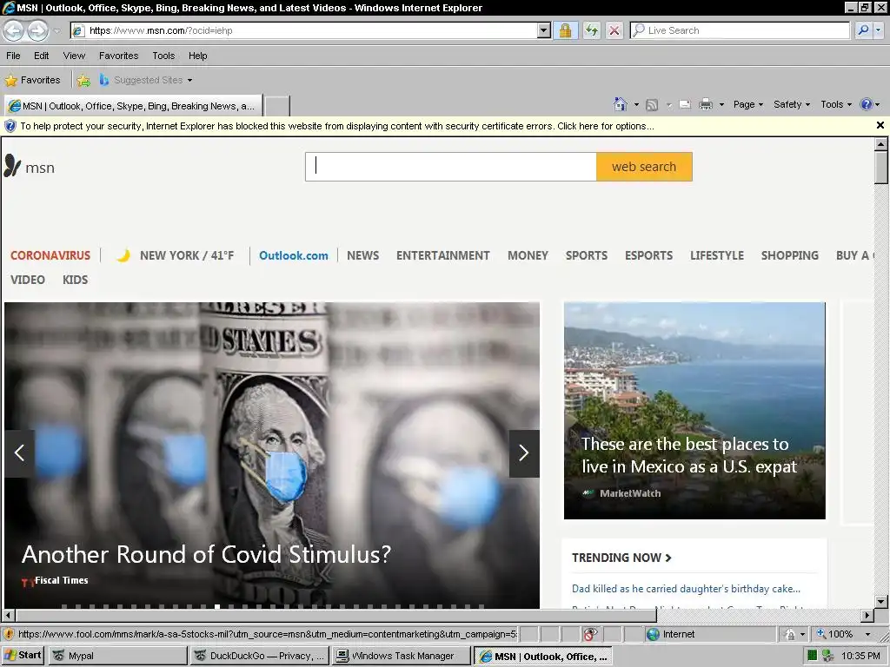Screen dimensions: 890x667
Task: Open the LIFESTYLE navigation link
Action: pos(717,256)
